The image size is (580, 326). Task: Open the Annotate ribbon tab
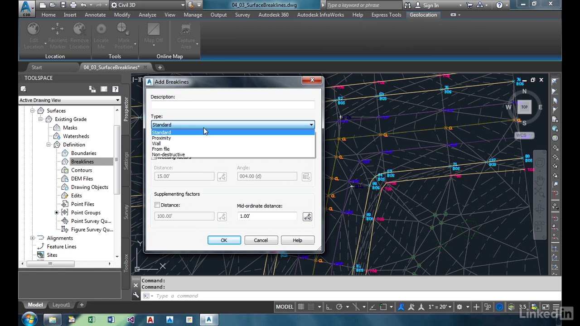tap(95, 15)
